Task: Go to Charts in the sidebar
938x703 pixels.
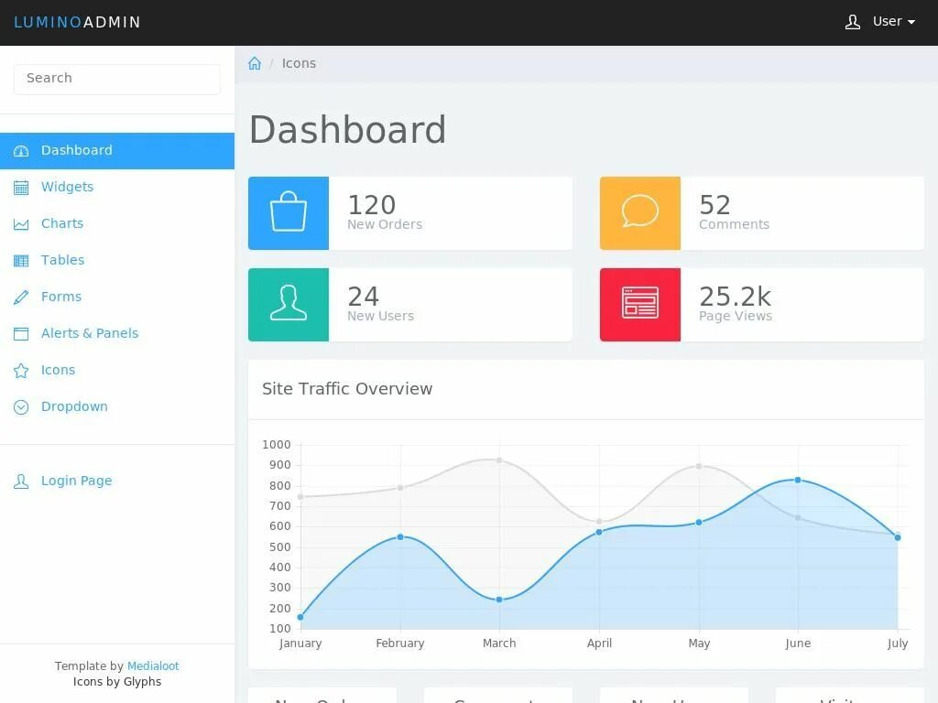Action: pyautogui.click(x=117, y=223)
